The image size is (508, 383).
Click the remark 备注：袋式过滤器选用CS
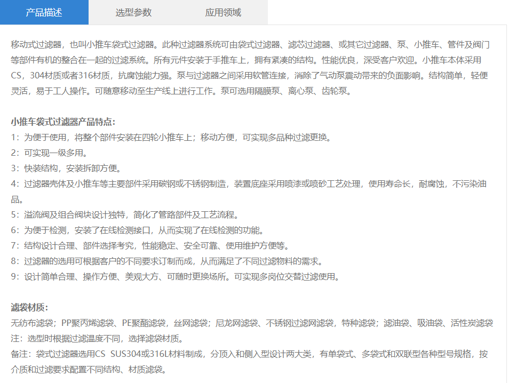coord(249,354)
